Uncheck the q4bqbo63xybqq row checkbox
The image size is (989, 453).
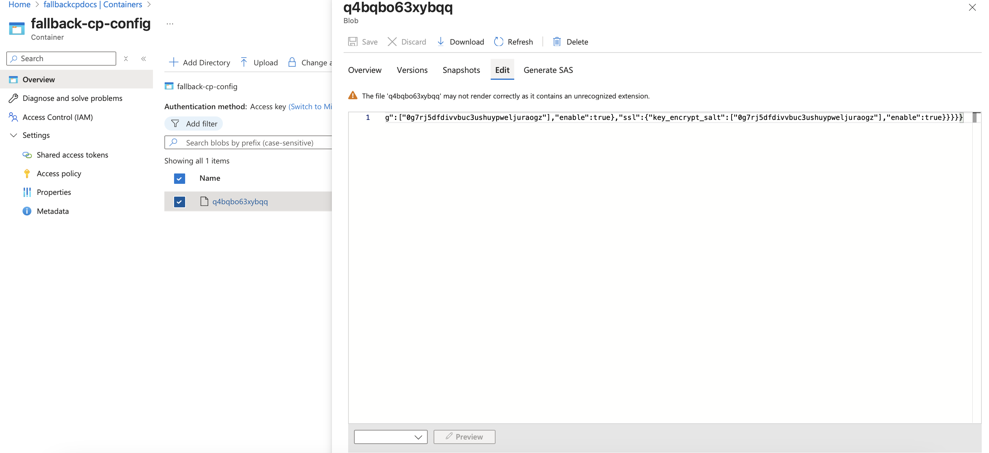click(179, 201)
